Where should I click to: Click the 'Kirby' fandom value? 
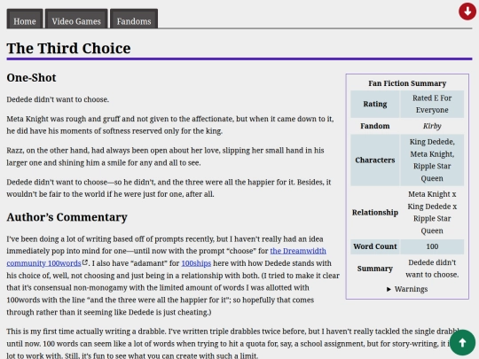432,126
